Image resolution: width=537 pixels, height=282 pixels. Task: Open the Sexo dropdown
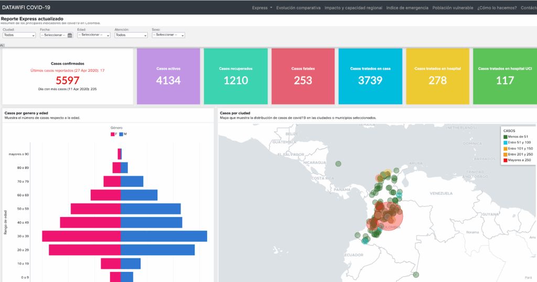(168, 35)
